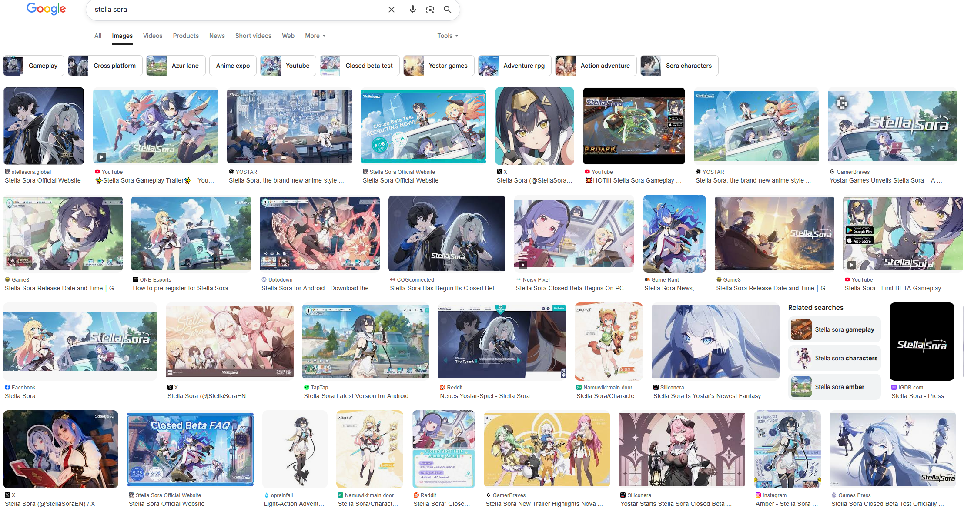
Task: Select the Youtube filter chip
Action: pos(288,66)
